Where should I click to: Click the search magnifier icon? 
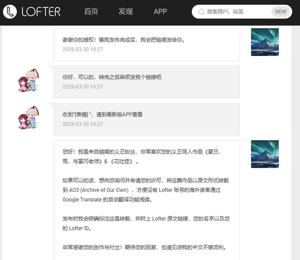[x=201, y=12]
